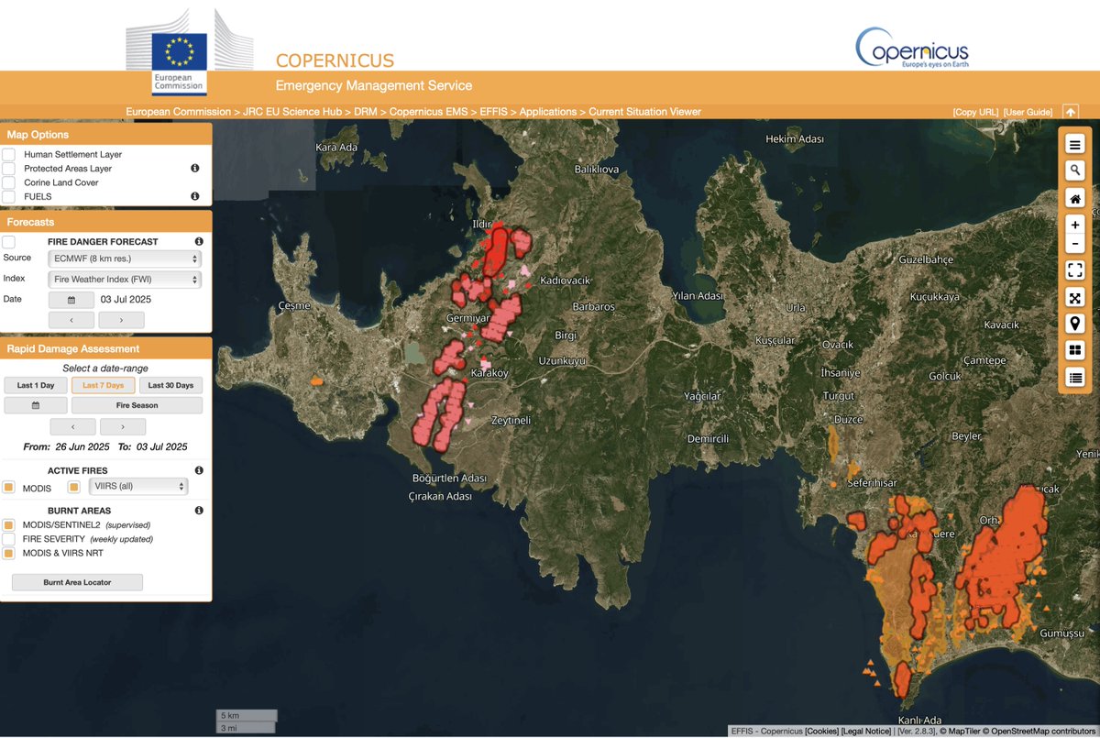This screenshot has width=1100, height=738.
Task: Open VIIRS (all) dropdown
Action: pyautogui.click(x=137, y=486)
